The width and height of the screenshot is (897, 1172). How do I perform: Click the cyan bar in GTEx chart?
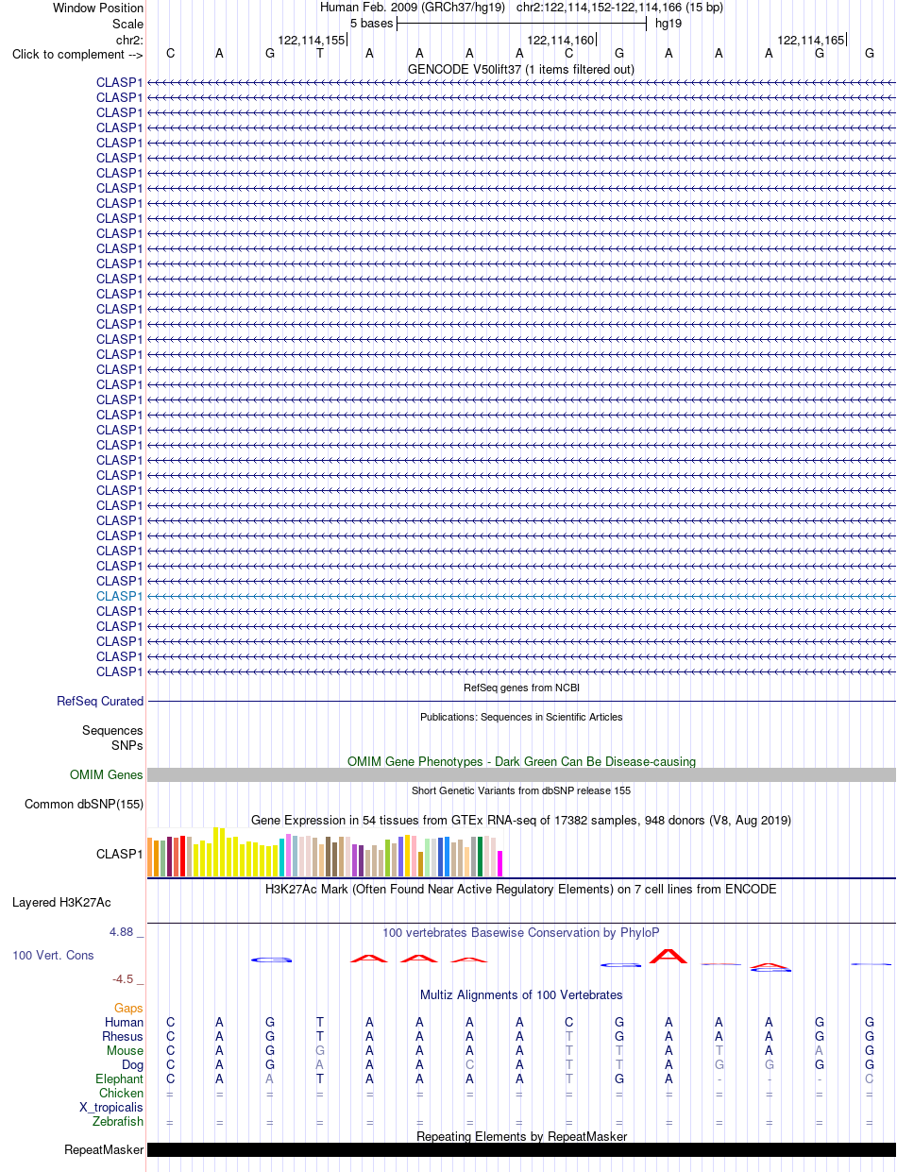282,858
